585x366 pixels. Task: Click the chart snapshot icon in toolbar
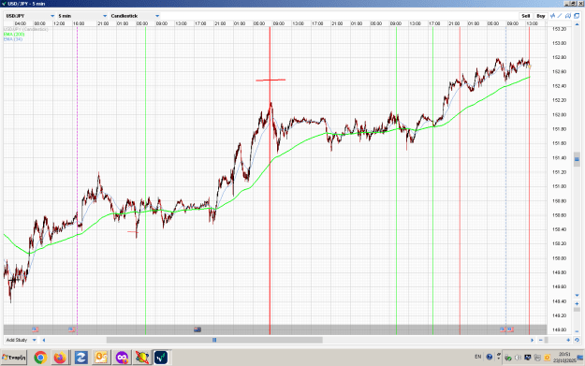(568, 16)
